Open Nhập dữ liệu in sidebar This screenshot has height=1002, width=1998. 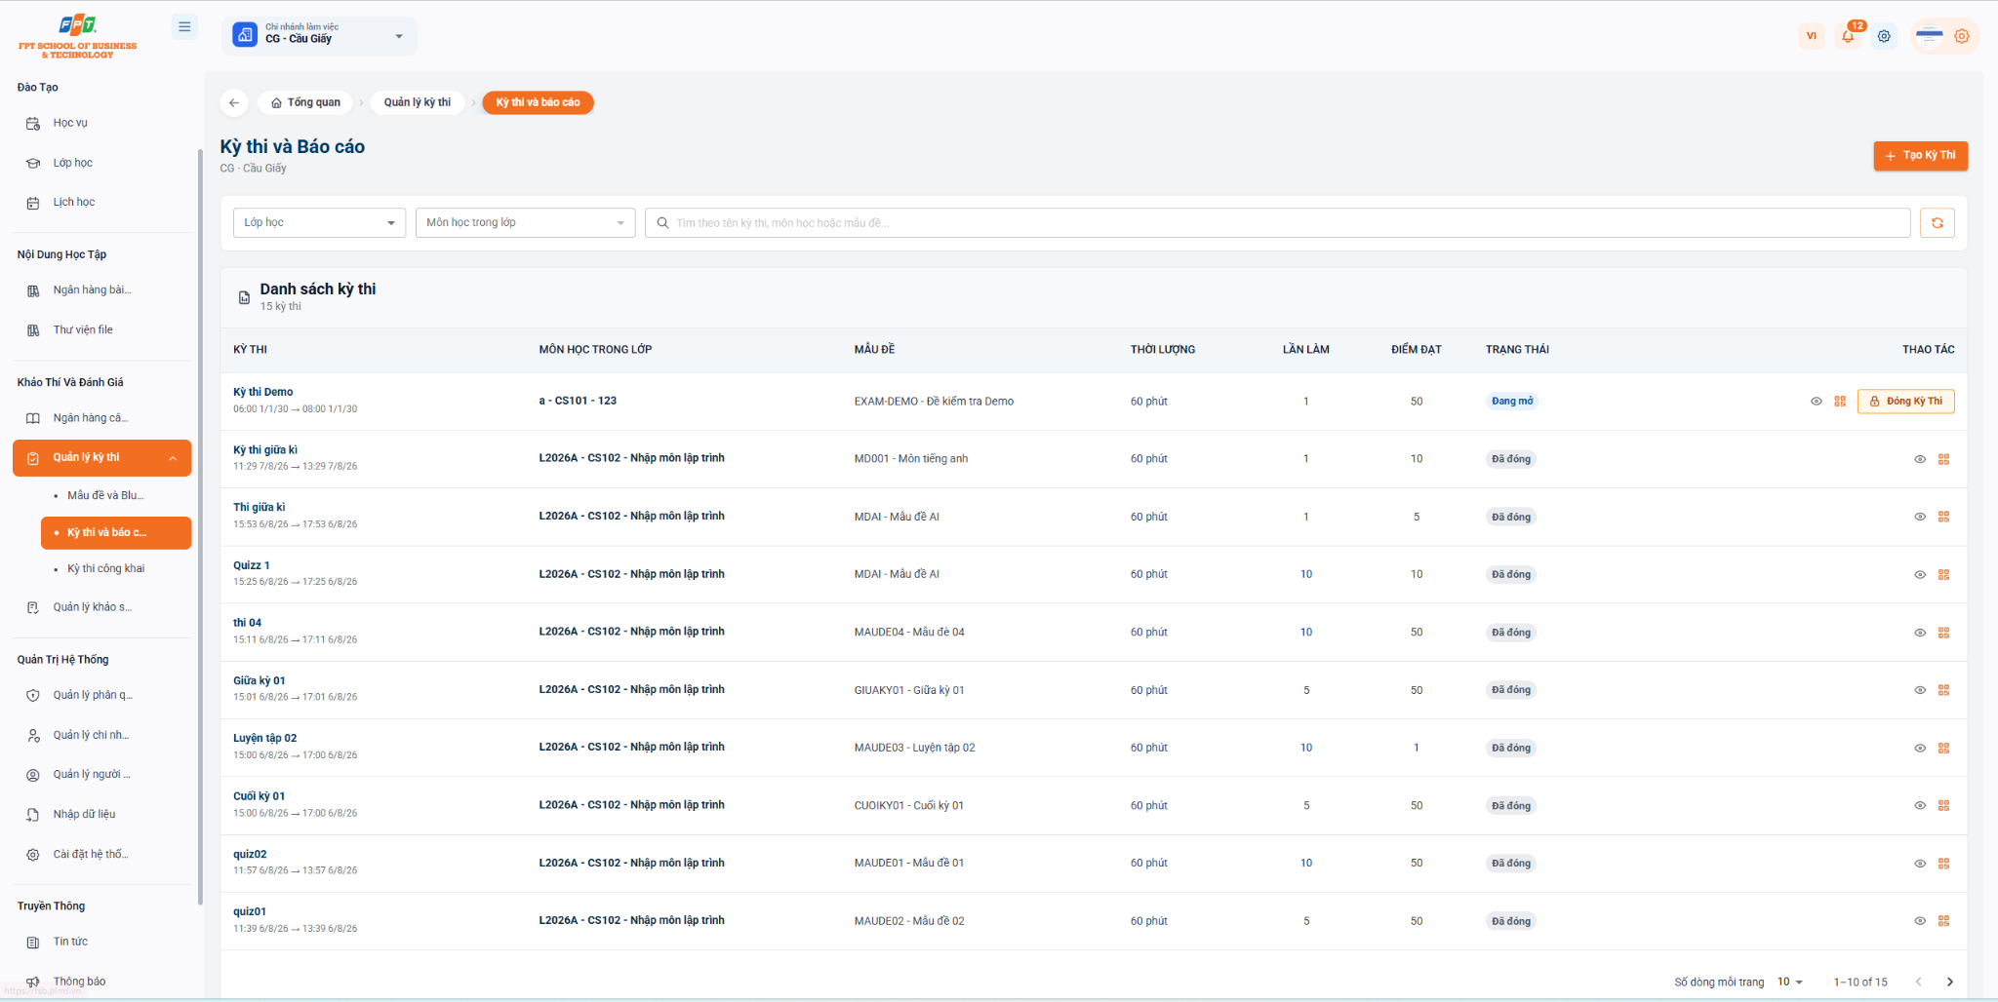point(102,815)
